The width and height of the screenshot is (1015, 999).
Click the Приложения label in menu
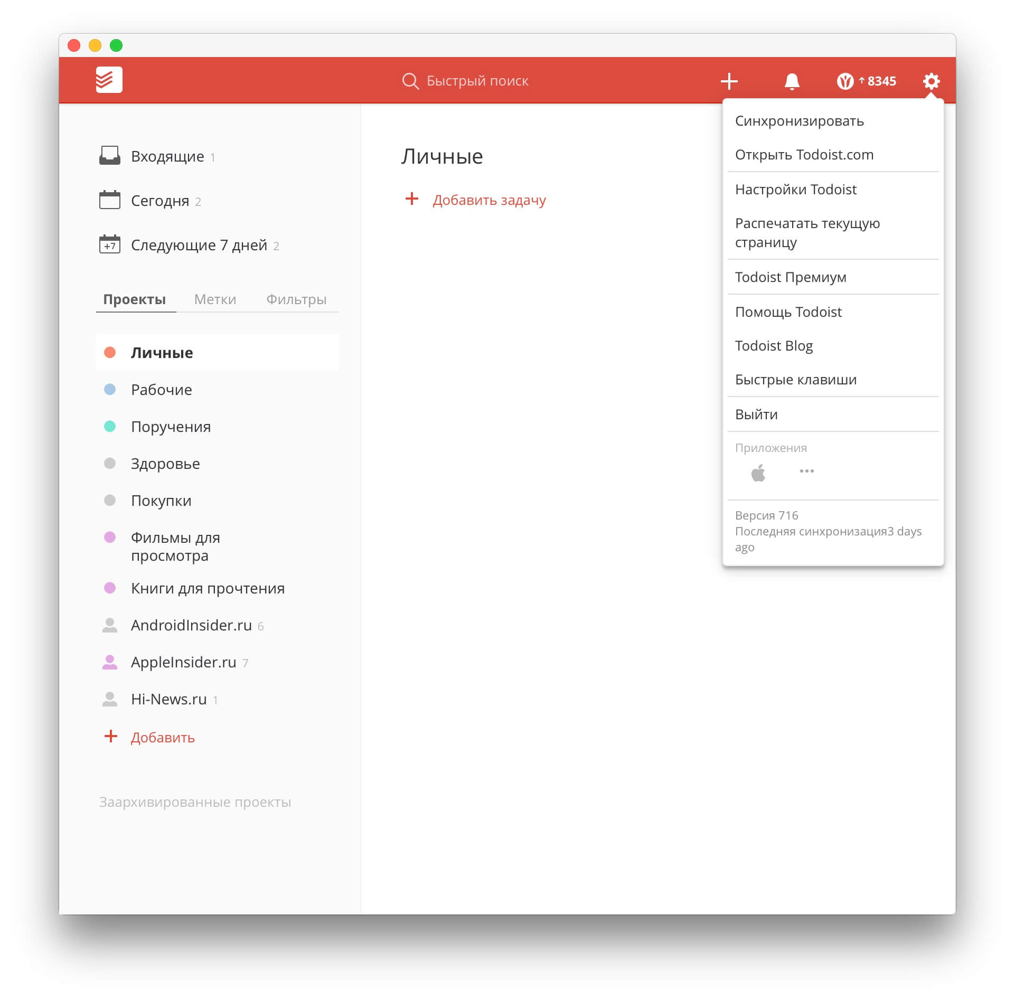coord(770,448)
